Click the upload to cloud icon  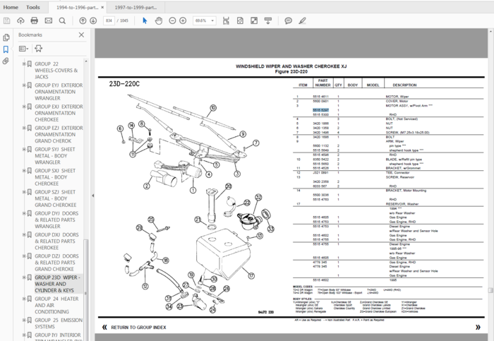pos(20,20)
